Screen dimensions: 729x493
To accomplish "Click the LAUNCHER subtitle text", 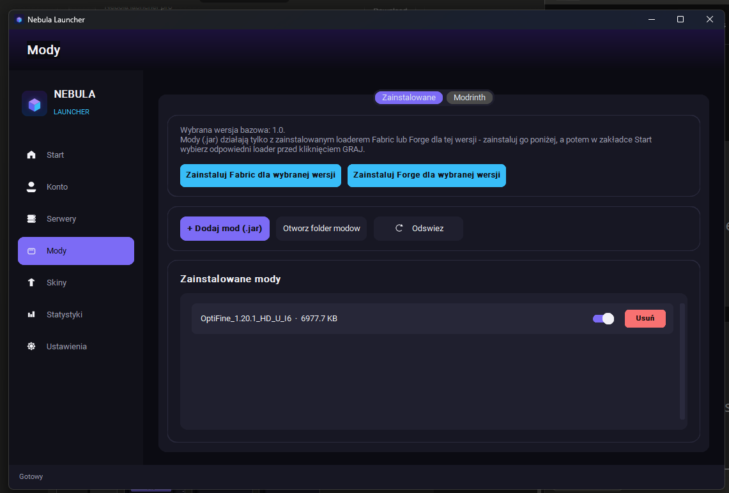I will (72, 112).
